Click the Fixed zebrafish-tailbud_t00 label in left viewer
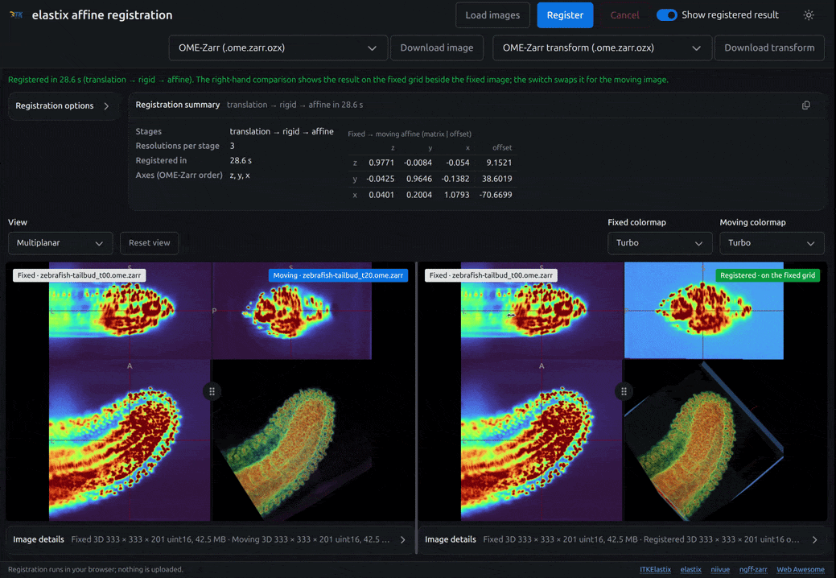The width and height of the screenshot is (836, 578). (79, 275)
